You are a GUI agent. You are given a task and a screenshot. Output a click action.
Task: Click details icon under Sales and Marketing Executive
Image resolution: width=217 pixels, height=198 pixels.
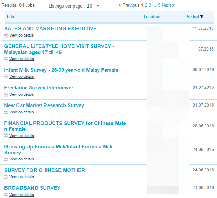(6, 36)
